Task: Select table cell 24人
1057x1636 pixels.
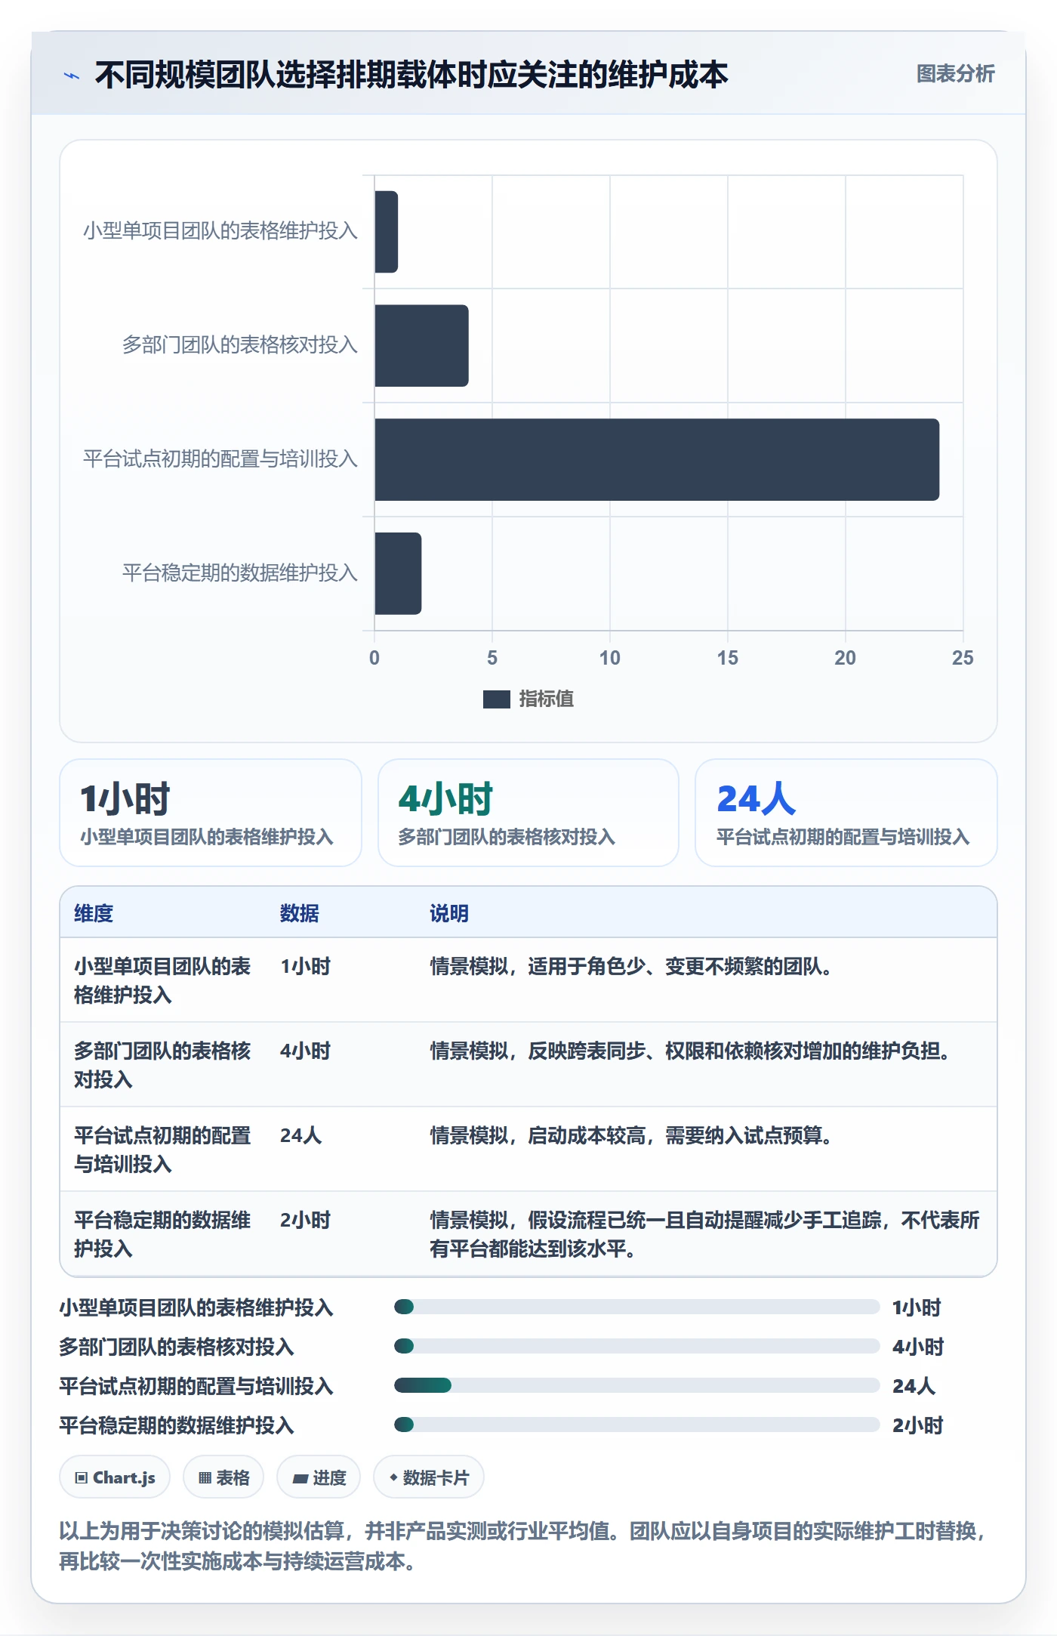Action: pos(300,1136)
